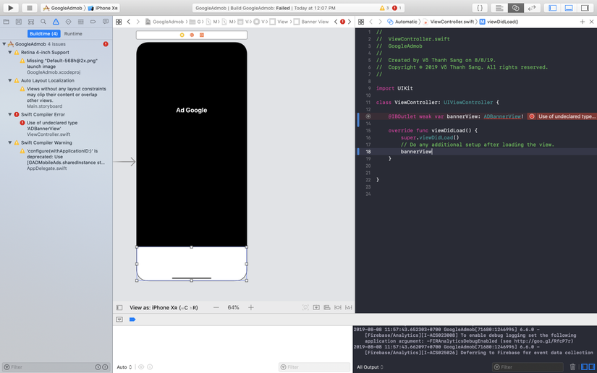
Task: Select the white Banner View on the canvas
Action: click(x=192, y=264)
